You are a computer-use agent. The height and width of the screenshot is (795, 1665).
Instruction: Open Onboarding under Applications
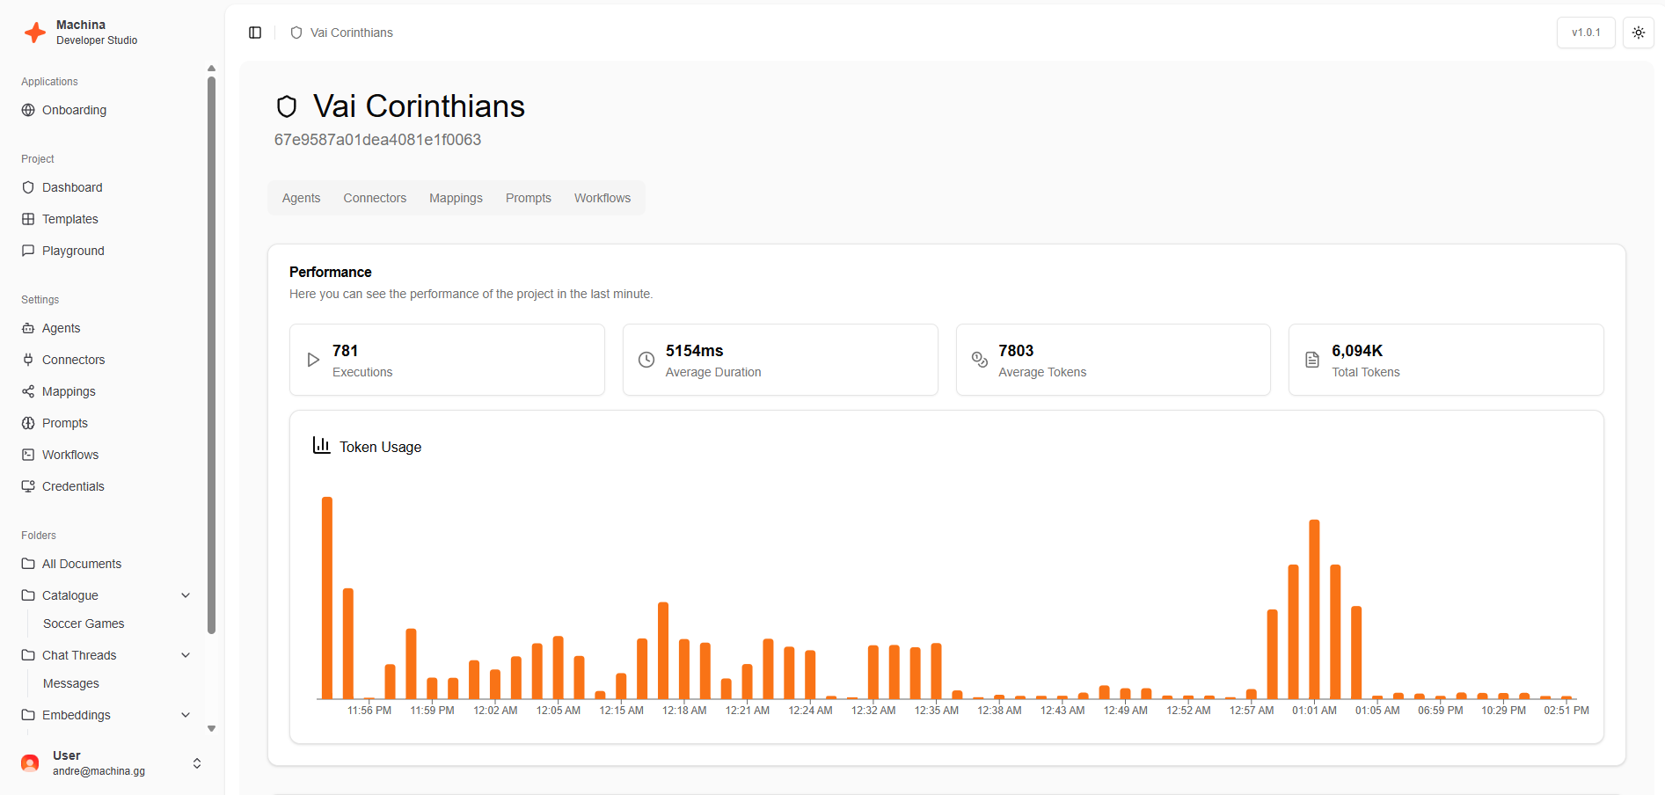(74, 110)
